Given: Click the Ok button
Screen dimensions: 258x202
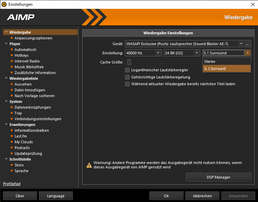Looking at the screenshot, I should [x=166, y=196].
